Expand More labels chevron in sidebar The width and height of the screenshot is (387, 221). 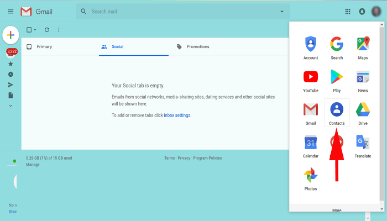click(x=11, y=106)
